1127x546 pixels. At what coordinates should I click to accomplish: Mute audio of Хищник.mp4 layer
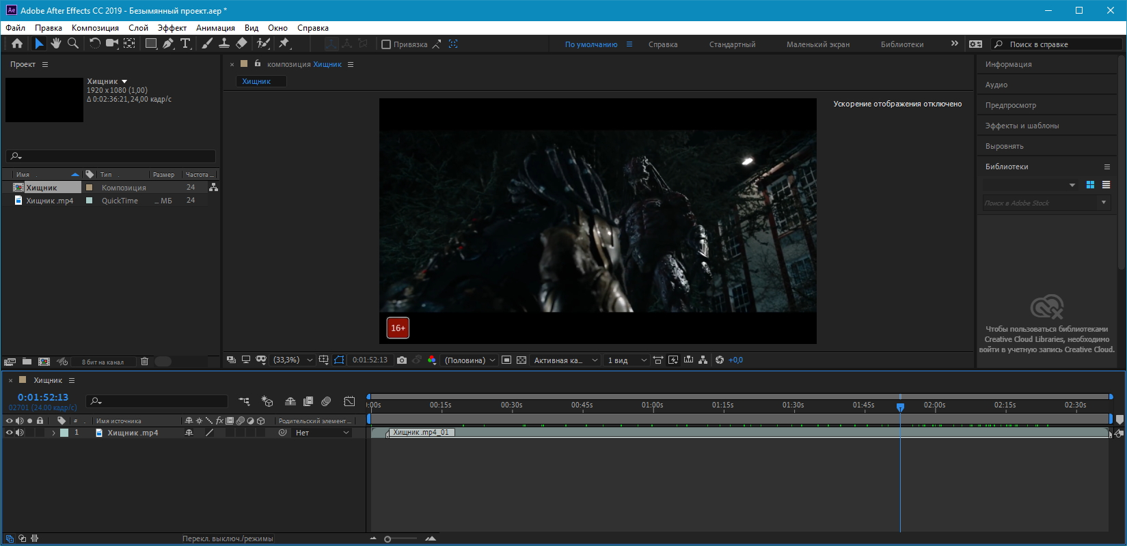pyautogui.click(x=20, y=433)
